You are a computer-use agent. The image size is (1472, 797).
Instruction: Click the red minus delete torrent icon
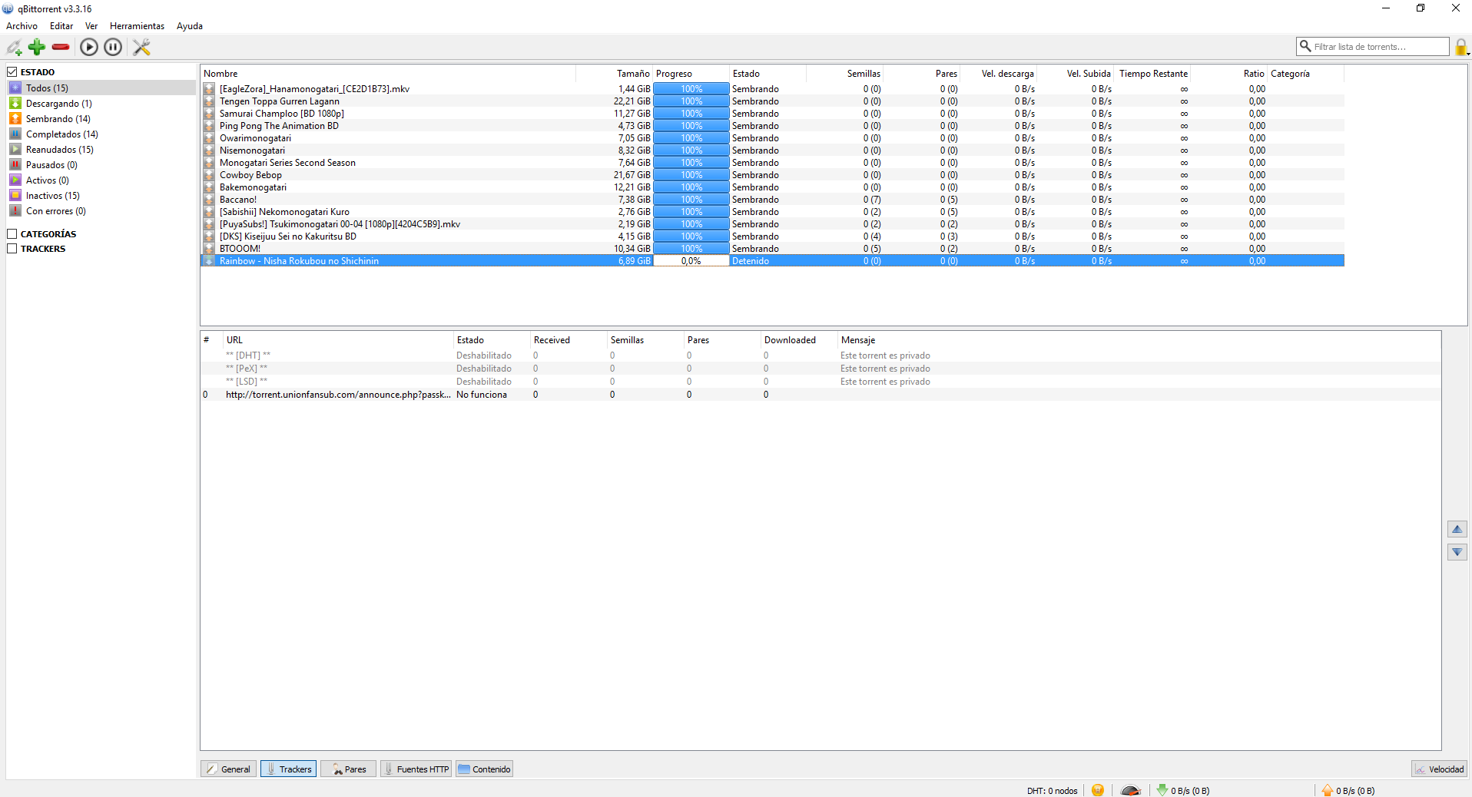pyautogui.click(x=61, y=47)
